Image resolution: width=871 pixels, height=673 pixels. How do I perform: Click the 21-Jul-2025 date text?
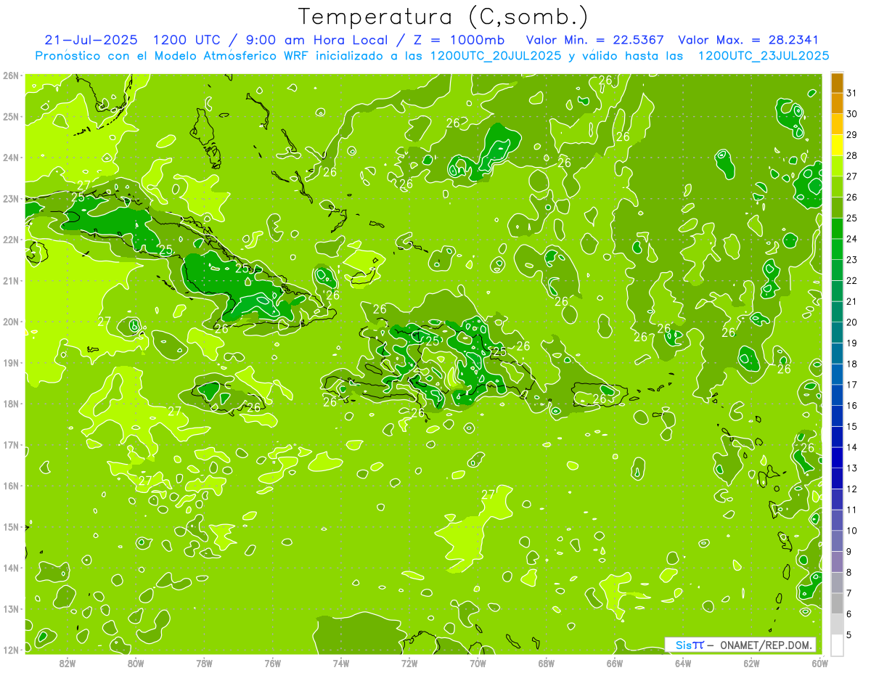point(91,40)
